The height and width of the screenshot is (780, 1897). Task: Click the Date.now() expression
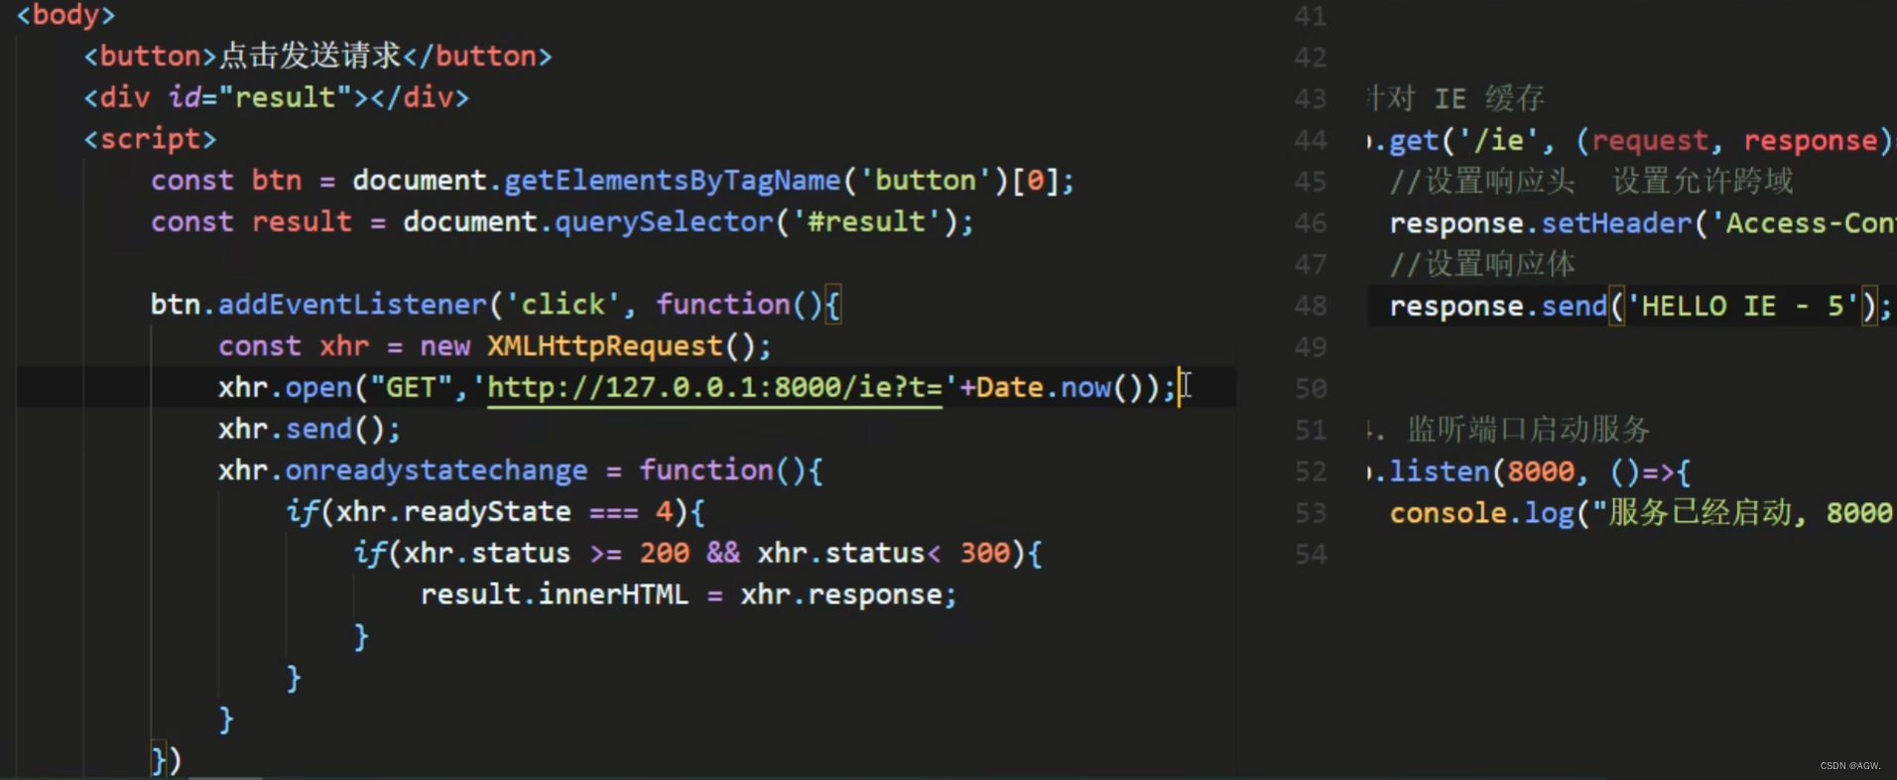[1061, 387]
